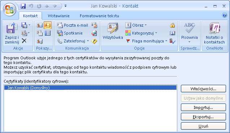230x133 pixels.
Task: Click the Web Page globe icon next to Spotkanie
Action: click(x=94, y=33)
